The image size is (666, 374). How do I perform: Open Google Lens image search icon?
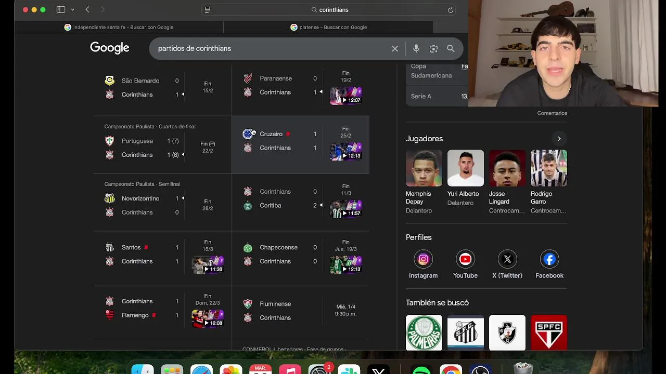[x=433, y=48]
